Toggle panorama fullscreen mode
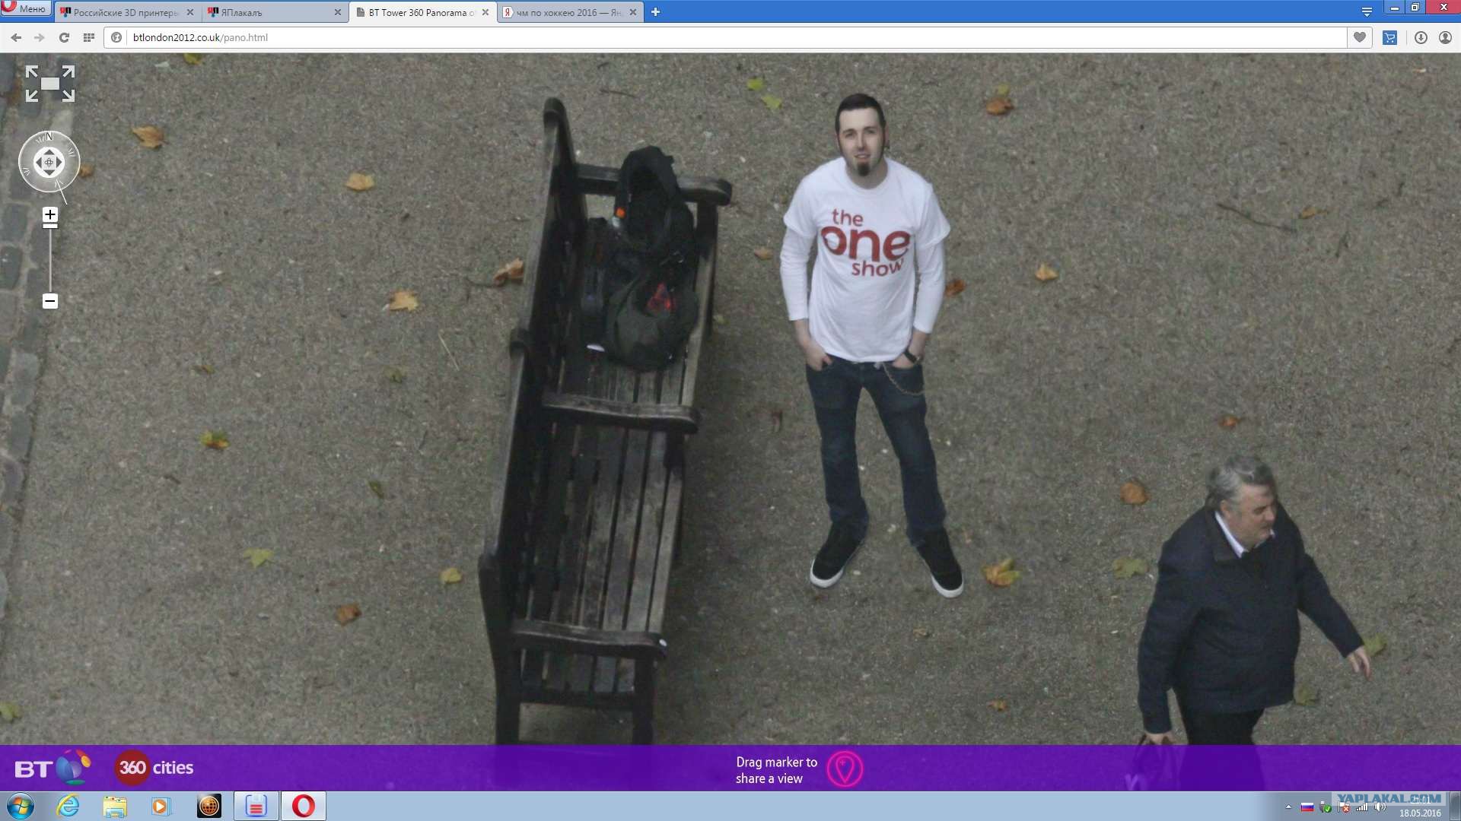 pos(50,84)
